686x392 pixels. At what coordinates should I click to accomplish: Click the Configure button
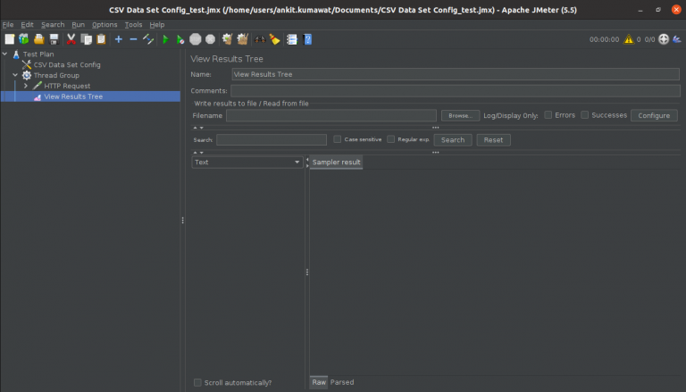654,115
